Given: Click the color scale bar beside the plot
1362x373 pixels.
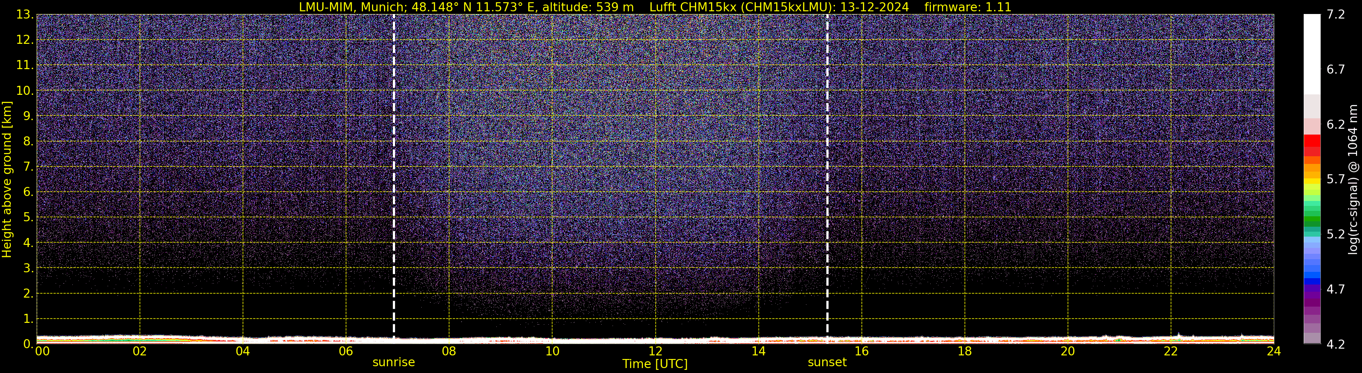Looking at the screenshot, I should click(x=1312, y=179).
